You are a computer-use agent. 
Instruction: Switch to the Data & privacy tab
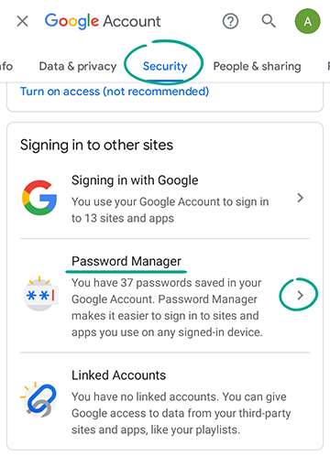(78, 66)
